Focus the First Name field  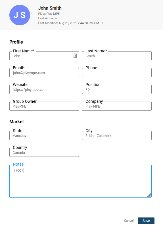pyautogui.click(x=44, y=56)
